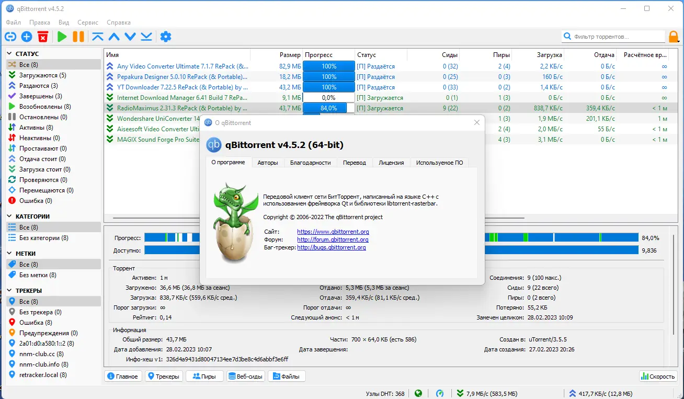684x399 pixels.
Task: Open the Файл menu
Action: 13,22
